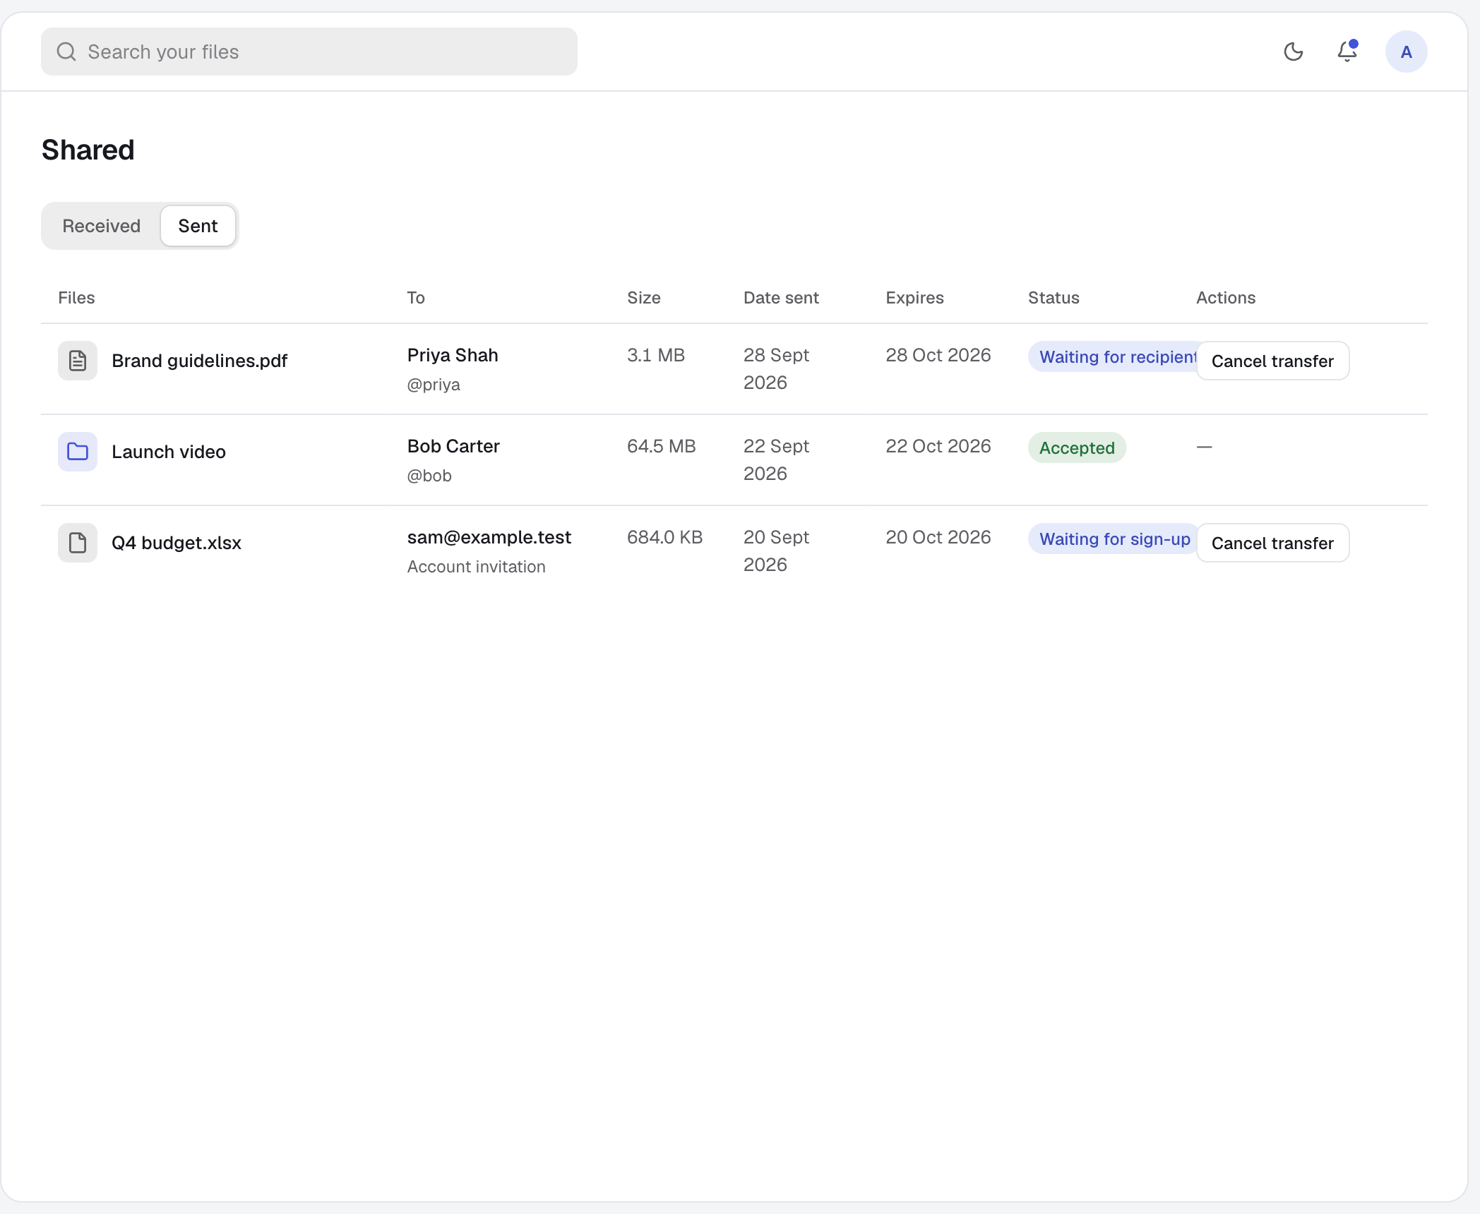Toggle dark mode with the moon icon

[x=1293, y=52]
